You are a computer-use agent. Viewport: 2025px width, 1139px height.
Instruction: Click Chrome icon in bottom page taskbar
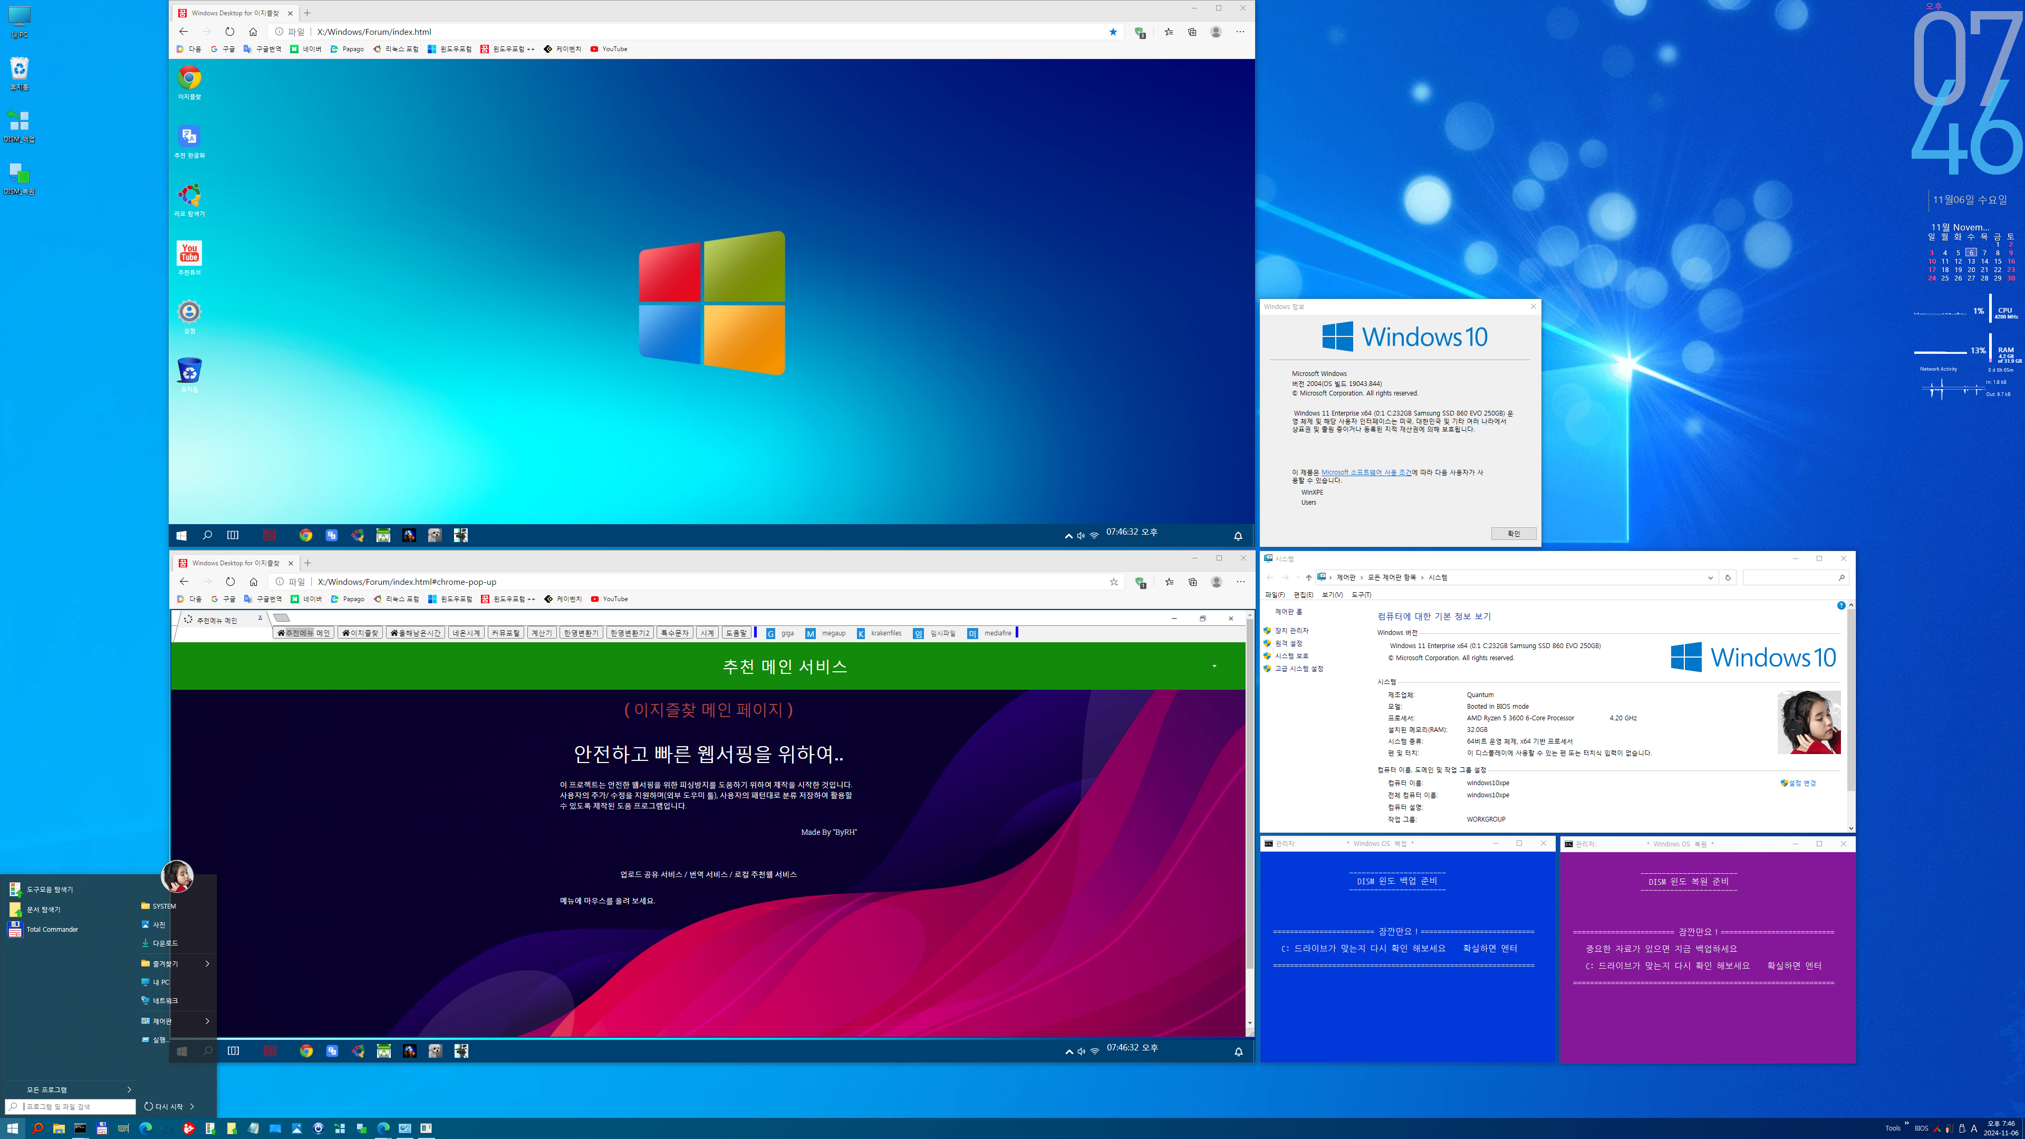click(306, 1051)
